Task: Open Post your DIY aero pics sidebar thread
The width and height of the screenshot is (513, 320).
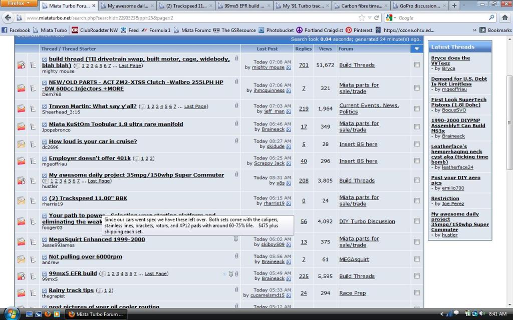Action: coord(456,180)
